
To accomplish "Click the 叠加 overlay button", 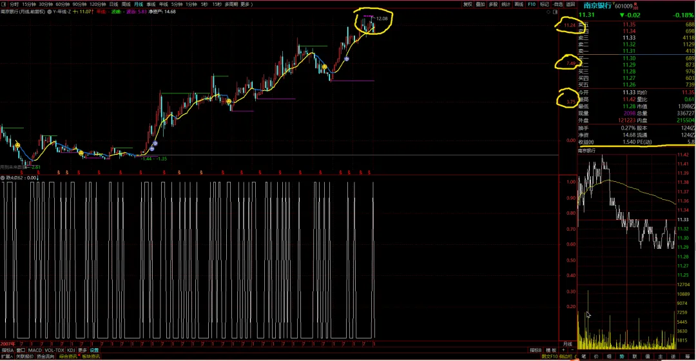I will click(480, 4).
